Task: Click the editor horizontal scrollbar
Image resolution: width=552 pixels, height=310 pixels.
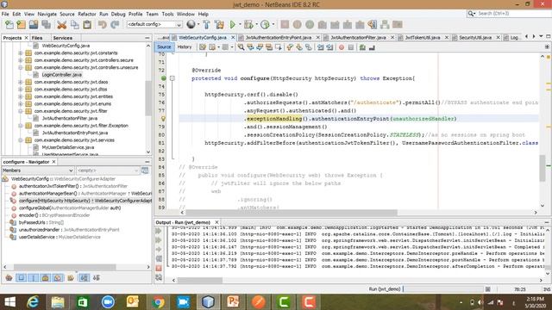Action: point(292,213)
